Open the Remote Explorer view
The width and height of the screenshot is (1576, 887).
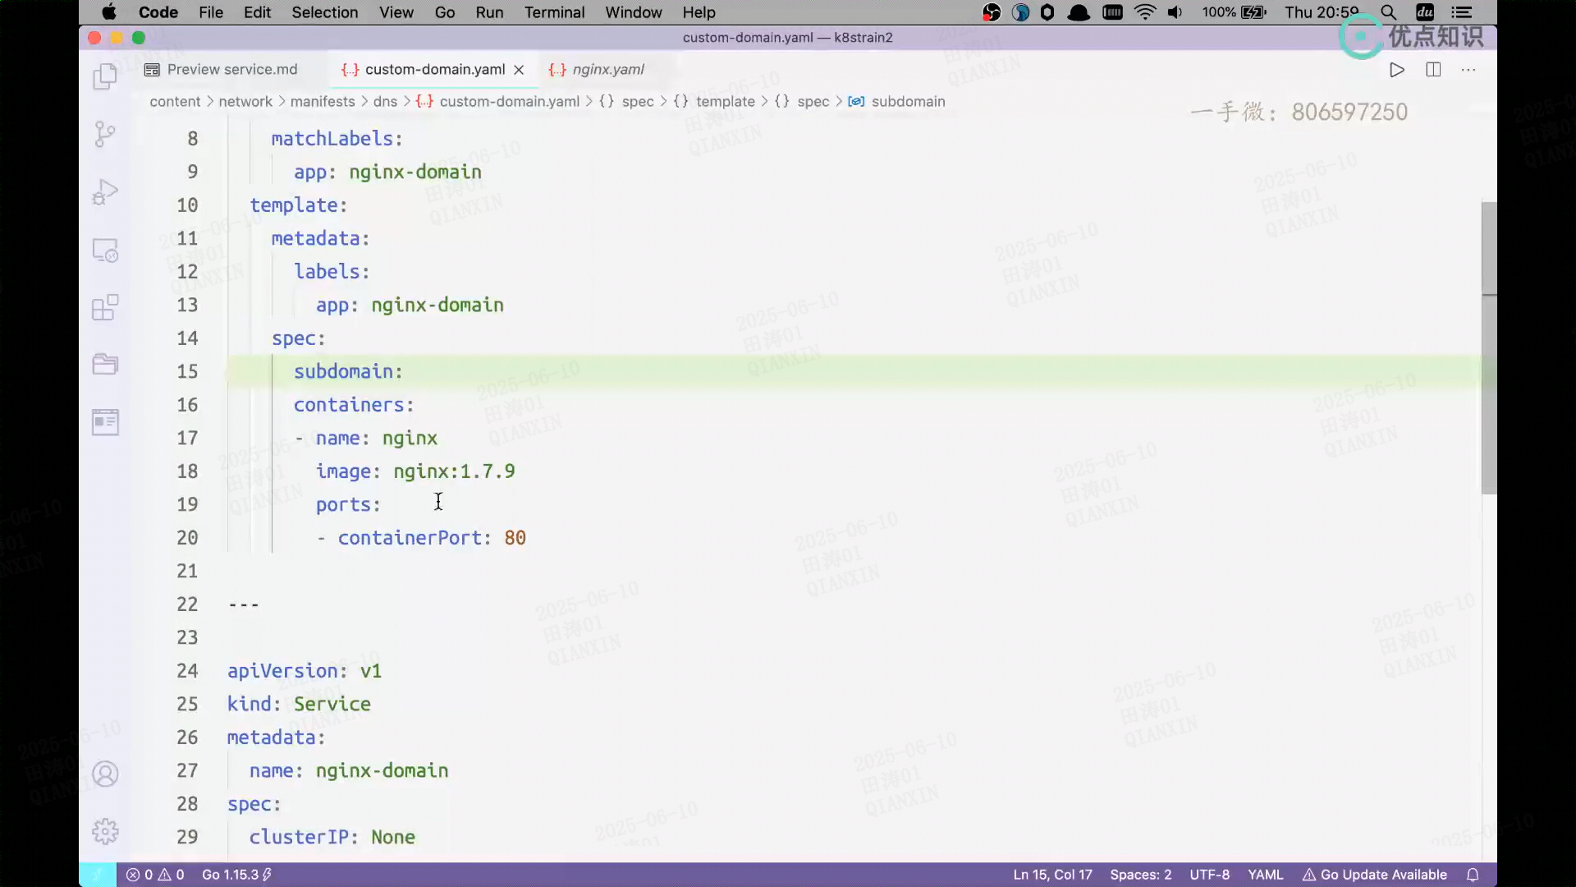tap(105, 250)
